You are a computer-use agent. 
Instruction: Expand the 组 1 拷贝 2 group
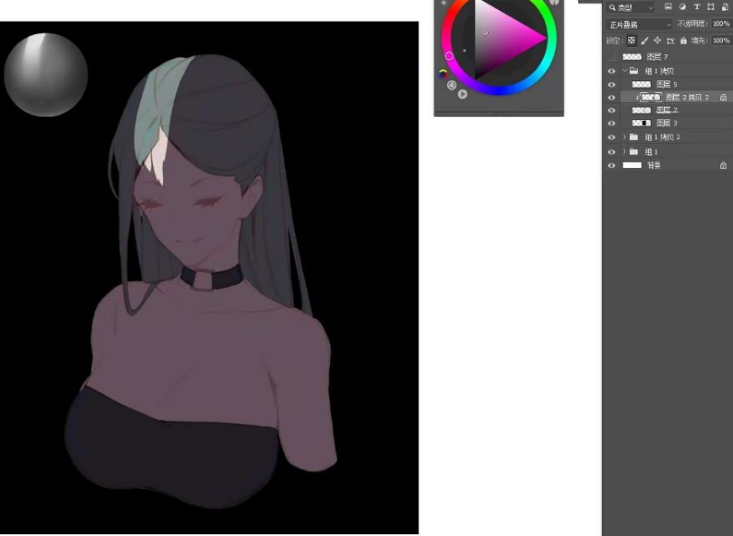[624, 137]
